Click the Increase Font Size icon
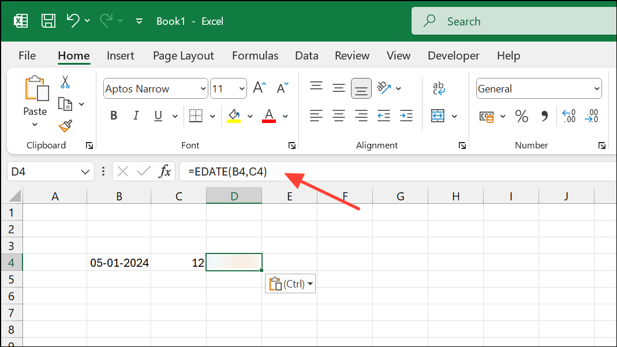 click(259, 88)
